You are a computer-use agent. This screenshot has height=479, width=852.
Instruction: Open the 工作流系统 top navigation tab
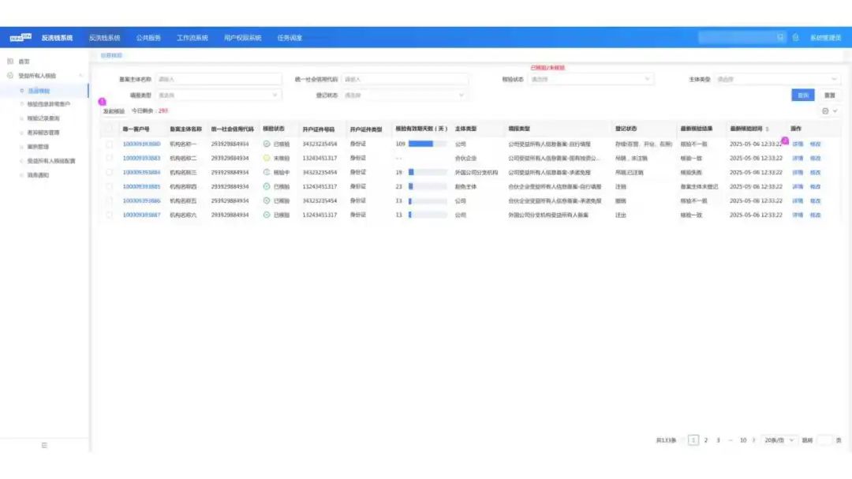pos(192,38)
